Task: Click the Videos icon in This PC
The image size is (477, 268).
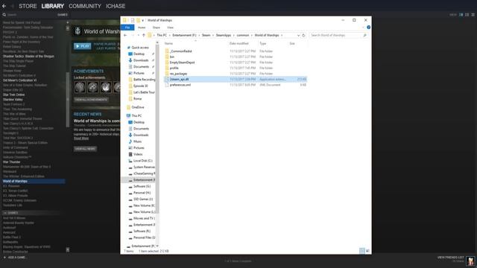Action: (130, 154)
